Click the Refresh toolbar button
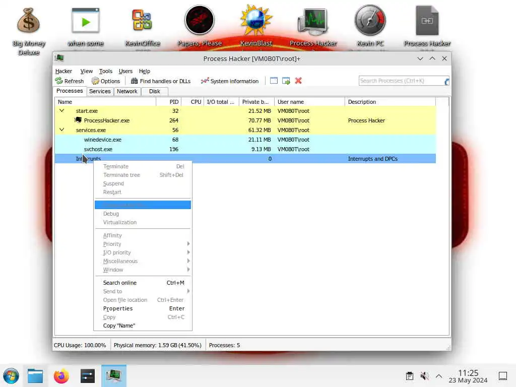Viewport: 516px width, 387px height. tap(70, 81)
